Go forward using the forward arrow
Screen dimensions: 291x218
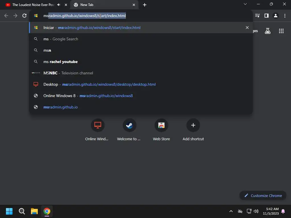click(15, 16)
